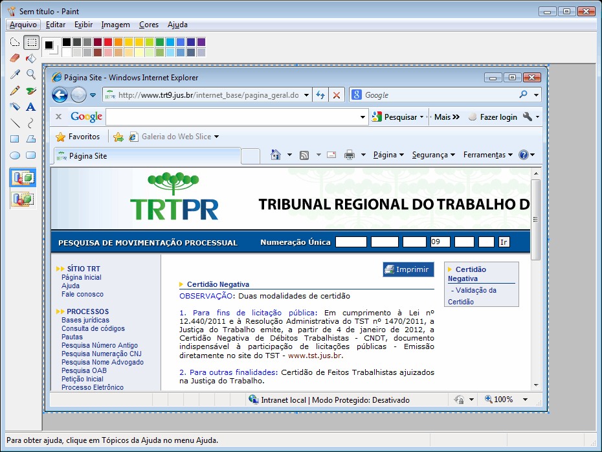Open the Arquivo menu
The width and height of the screenshot is (602, 452).
click(23, 25)
